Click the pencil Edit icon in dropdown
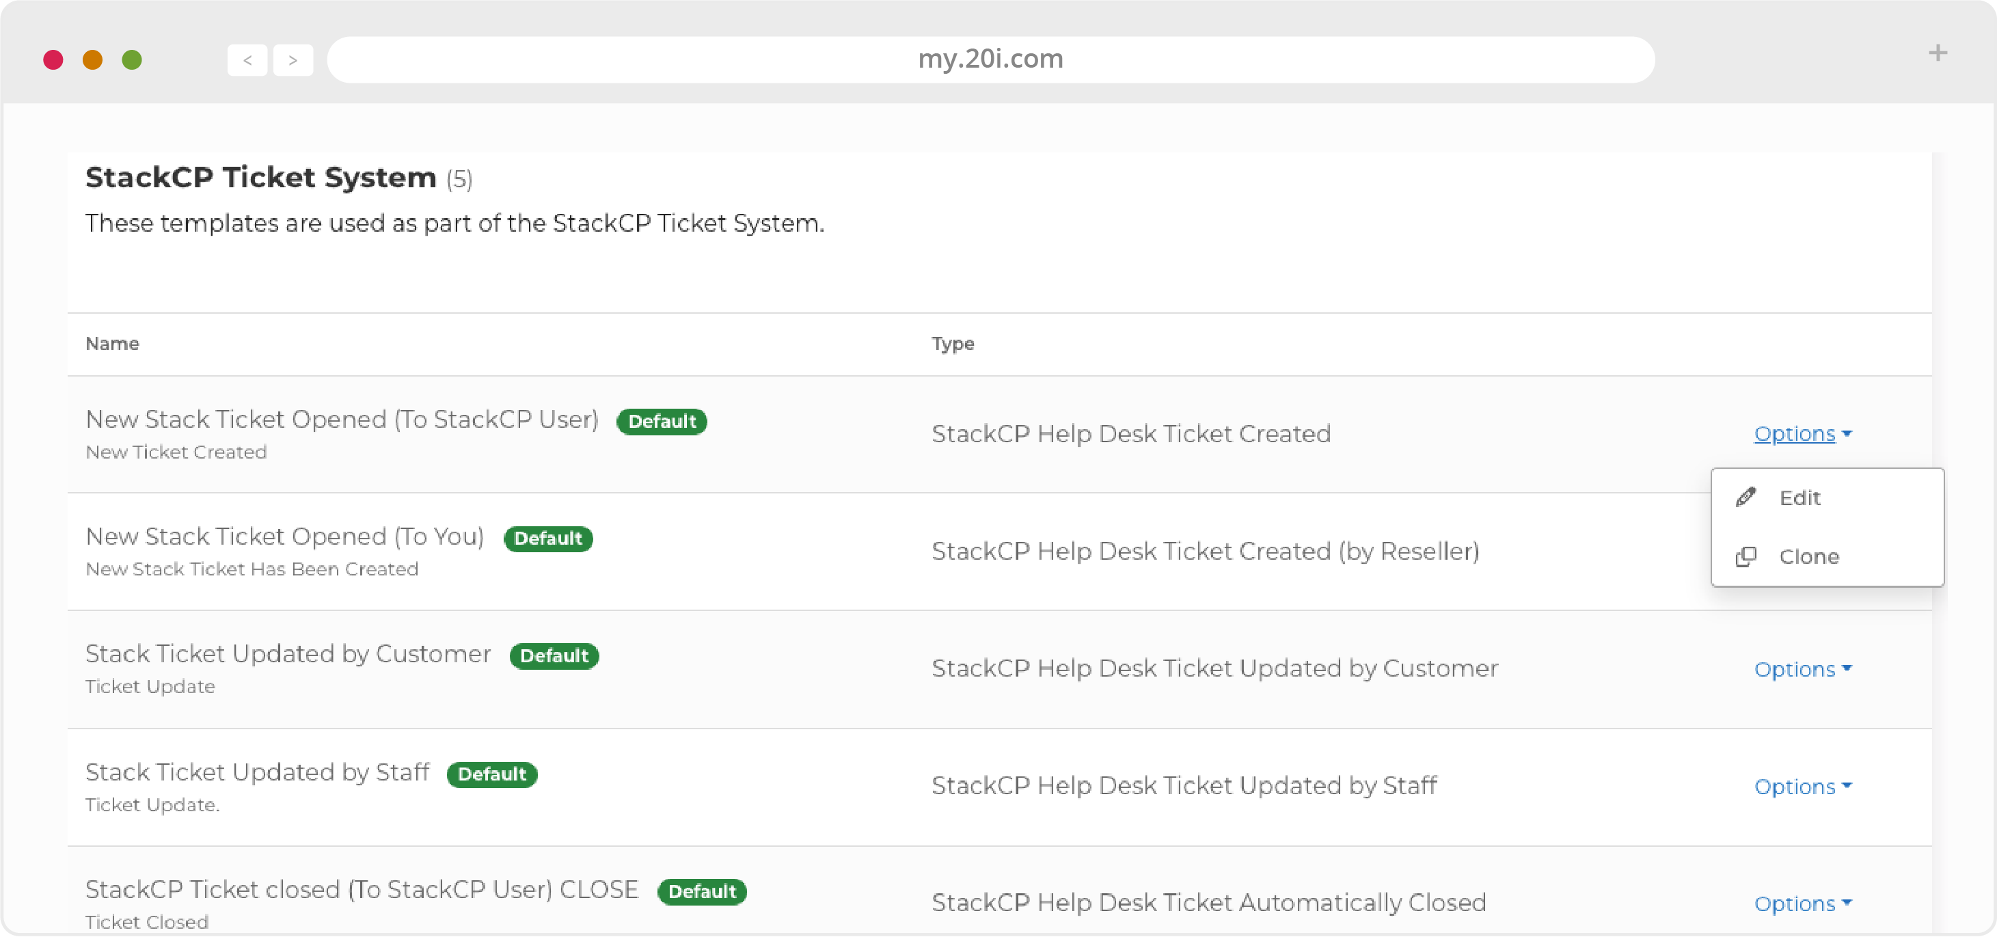Image resolution: width=1997 pixels, height=937 pixels. click(x=1745, y=498)
